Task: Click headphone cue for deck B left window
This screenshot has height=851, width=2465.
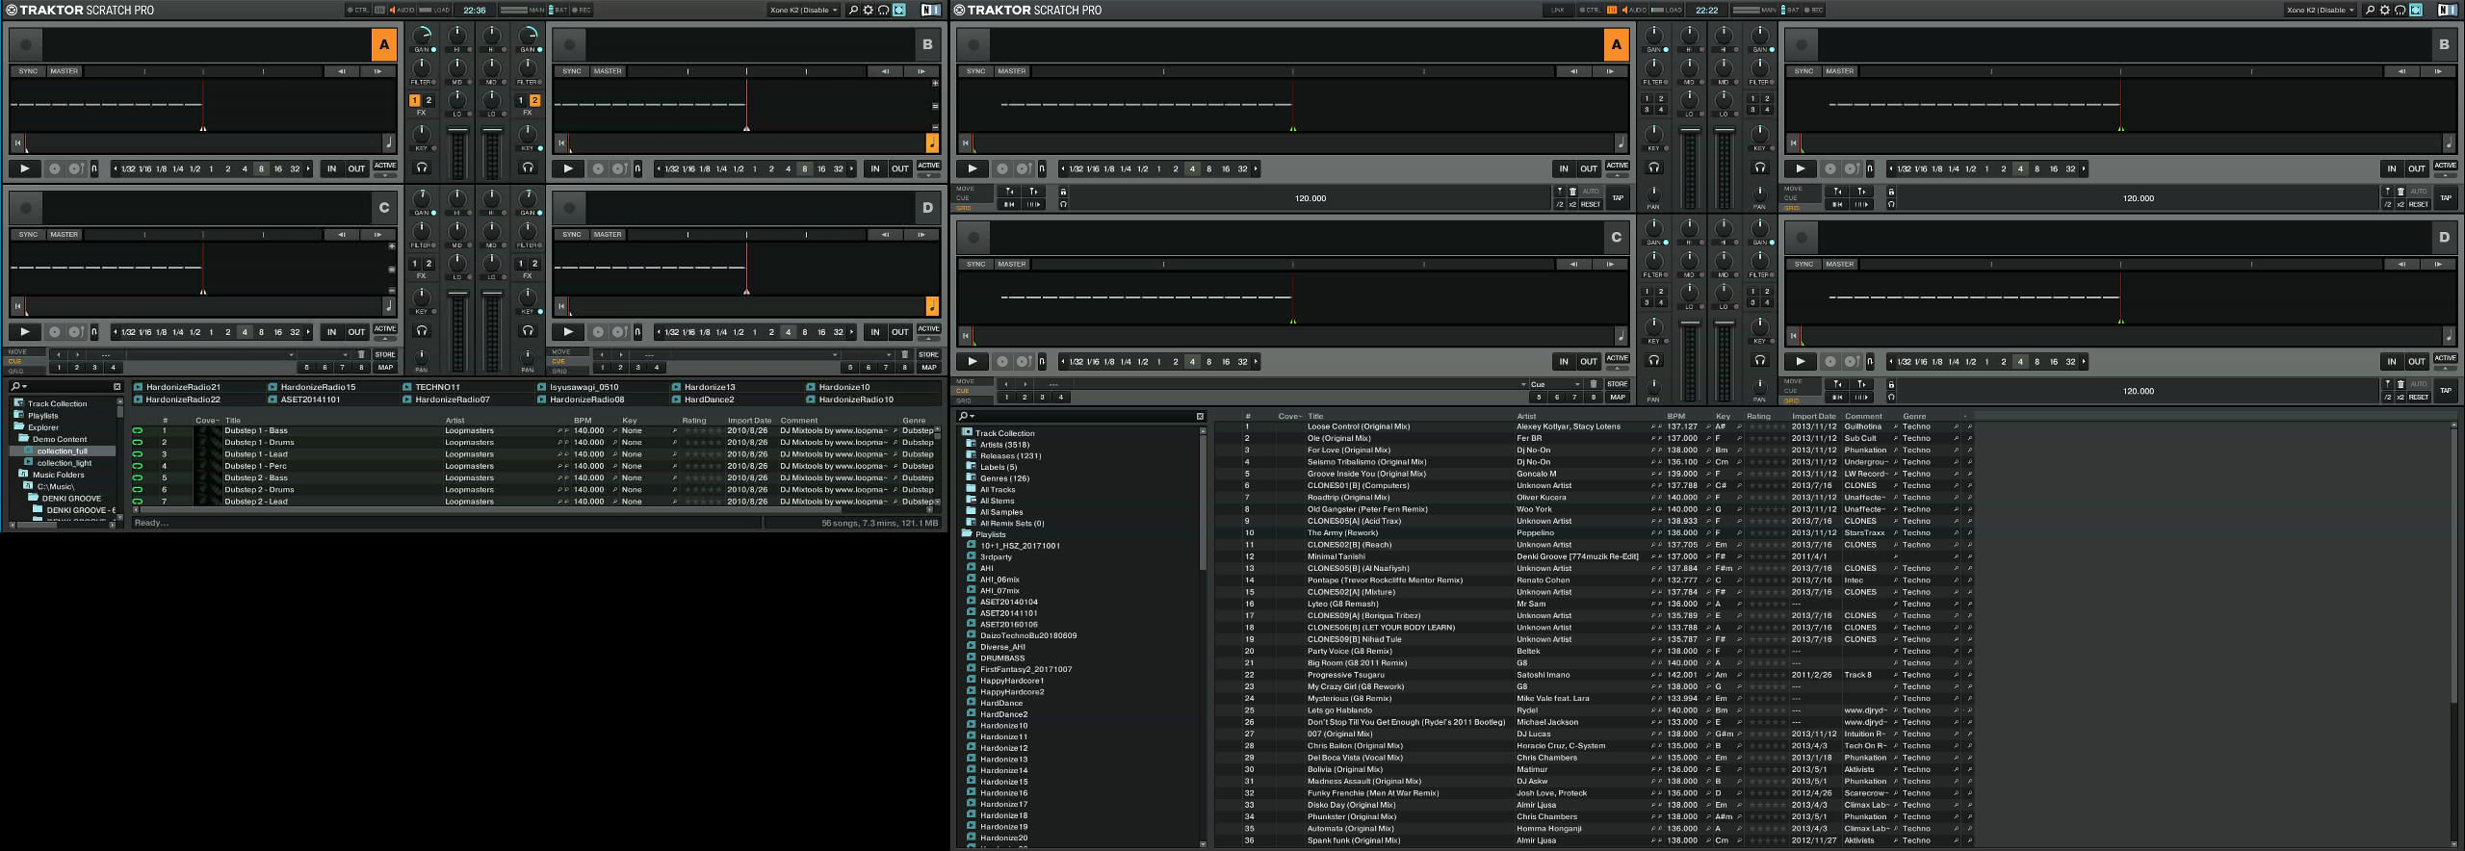Action: pos(528,168)
